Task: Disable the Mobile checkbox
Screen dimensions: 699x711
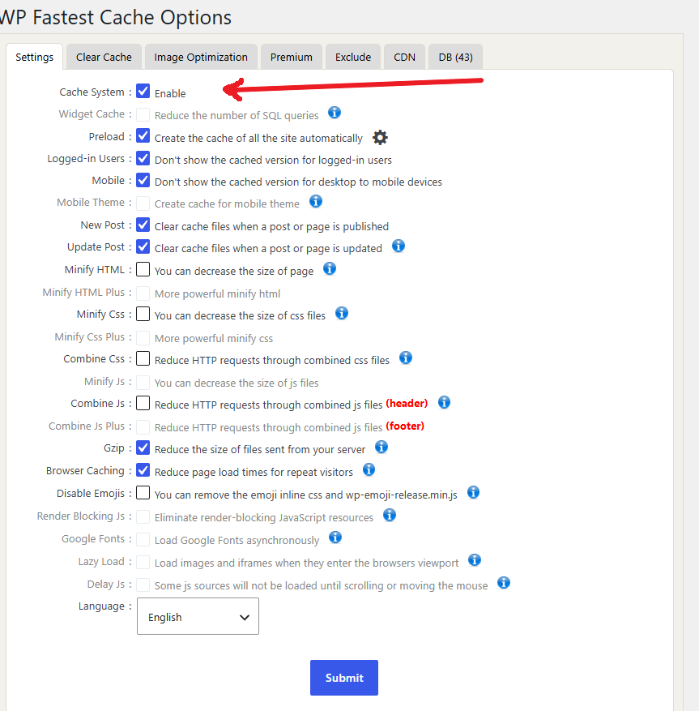Action: click(143, 179)
